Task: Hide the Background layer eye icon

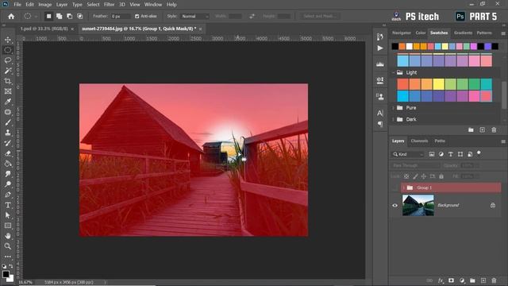Action: point(394,205)
